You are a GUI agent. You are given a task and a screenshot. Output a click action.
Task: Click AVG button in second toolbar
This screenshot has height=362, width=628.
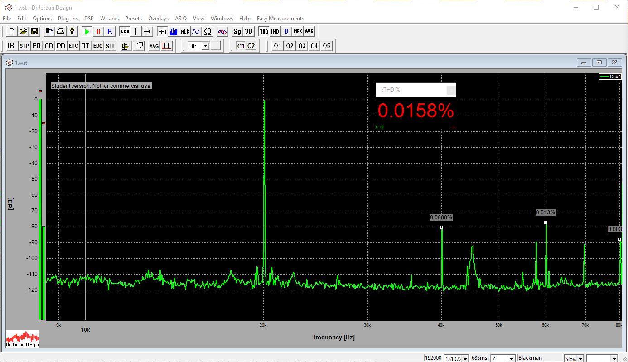click(x=154, y=46)
